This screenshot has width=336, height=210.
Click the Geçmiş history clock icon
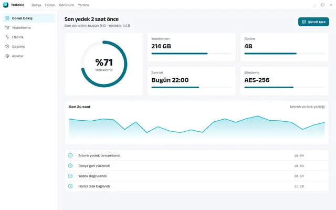tap(7, 47)
